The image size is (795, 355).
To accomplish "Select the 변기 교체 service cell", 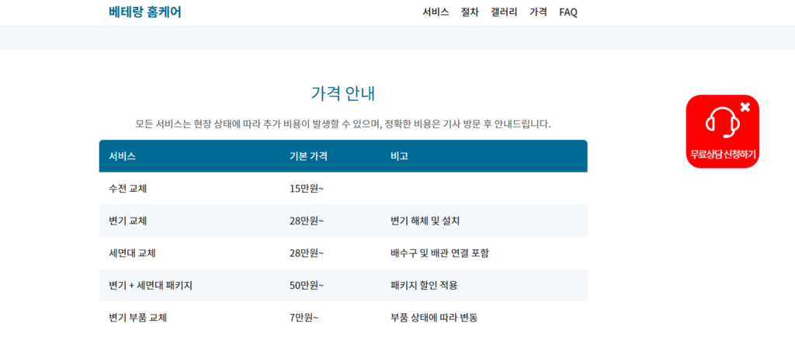I will [x=128, y=221].
